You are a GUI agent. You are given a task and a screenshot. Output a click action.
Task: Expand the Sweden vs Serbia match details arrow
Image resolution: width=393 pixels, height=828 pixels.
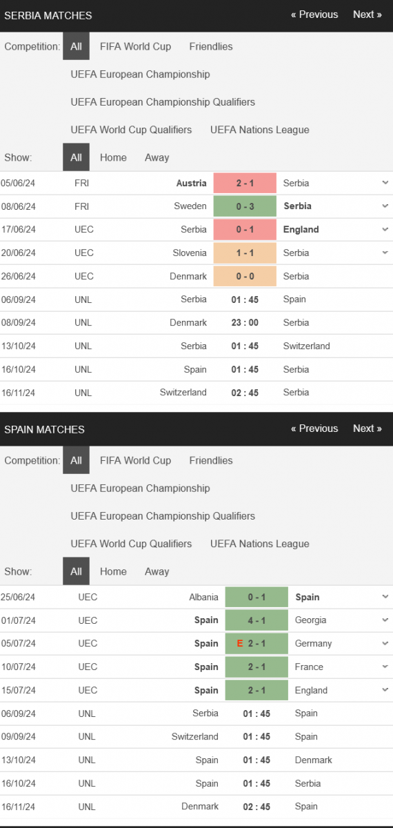tap(384, 206)
